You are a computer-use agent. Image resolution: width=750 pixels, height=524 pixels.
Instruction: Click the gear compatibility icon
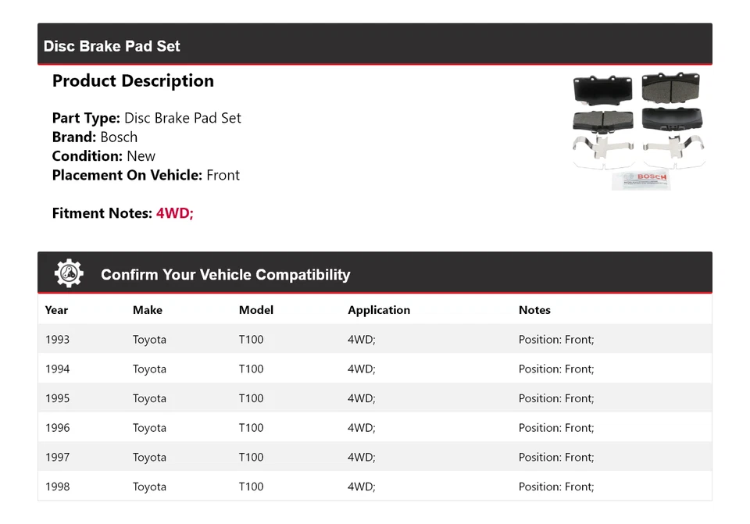click(69, 273)
